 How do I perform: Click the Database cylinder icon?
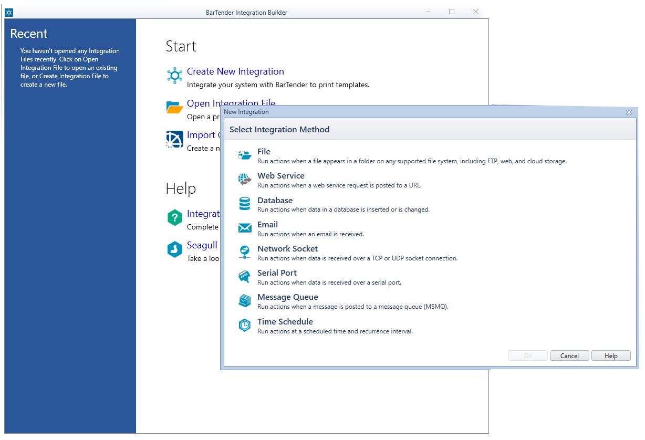point(245,204)
